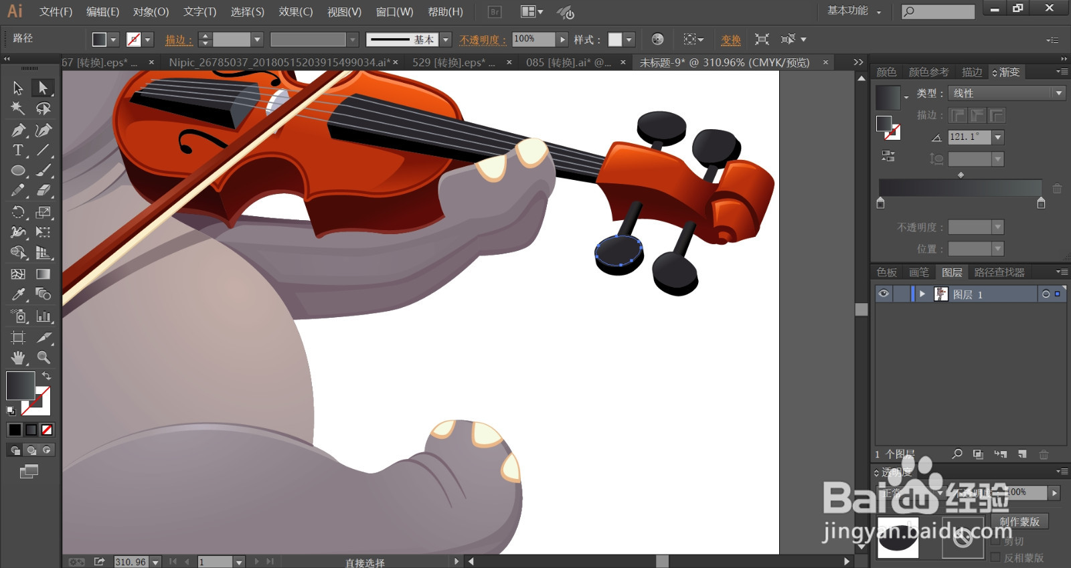Viewport: 1071px width, 568px height.
Task: Open 基本功能 workspace dropdown
Action: point(854,11)
